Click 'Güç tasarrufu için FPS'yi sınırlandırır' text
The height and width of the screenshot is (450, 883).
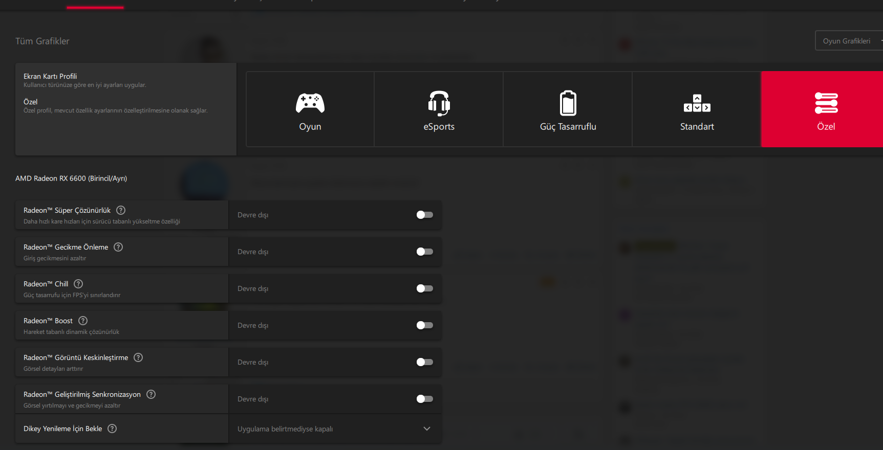tap(72, 295)
